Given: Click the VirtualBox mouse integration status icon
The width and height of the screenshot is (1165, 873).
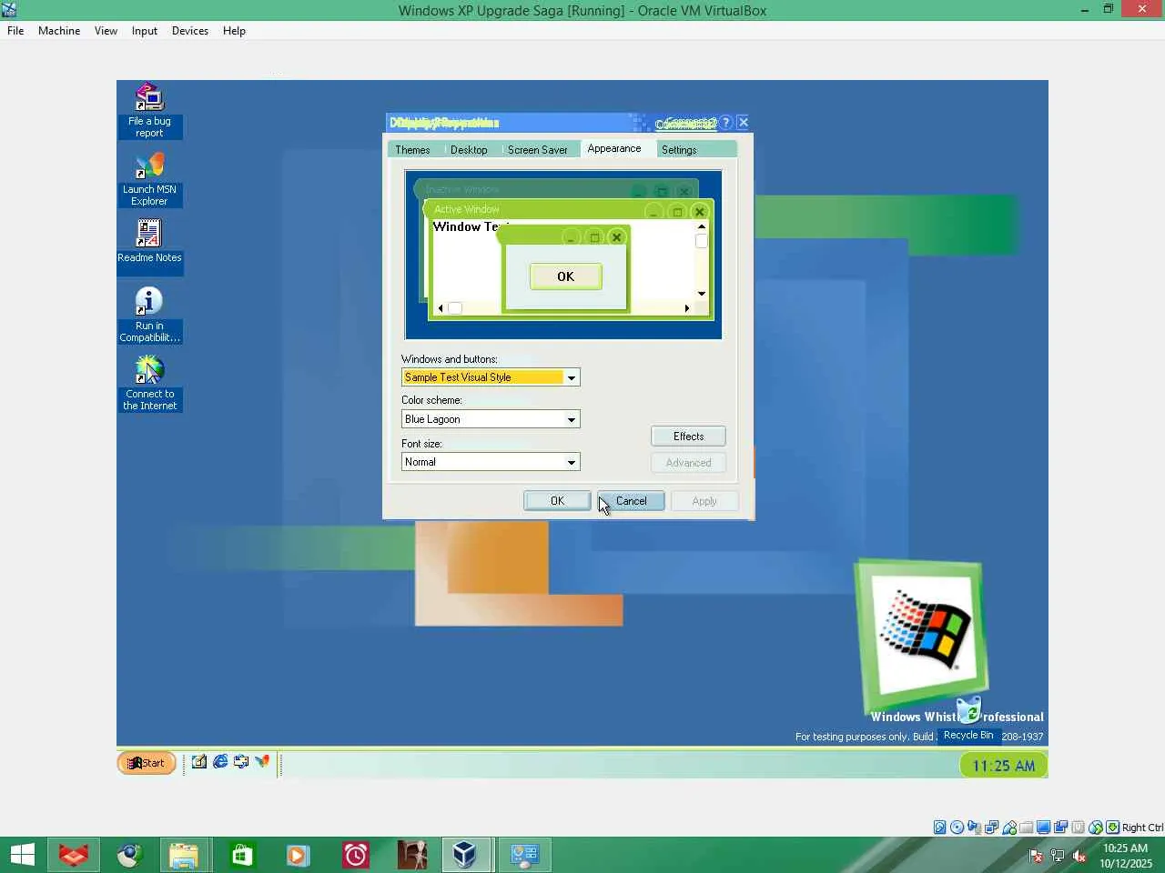Looking at the screenshot, I should pos(1096,828).
